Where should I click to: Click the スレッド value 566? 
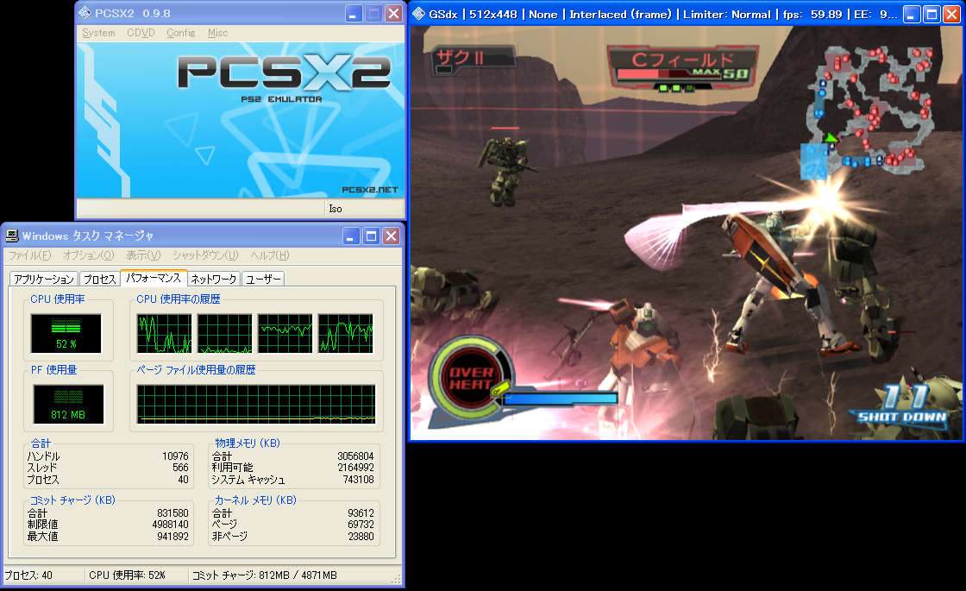tap(180, 468)
